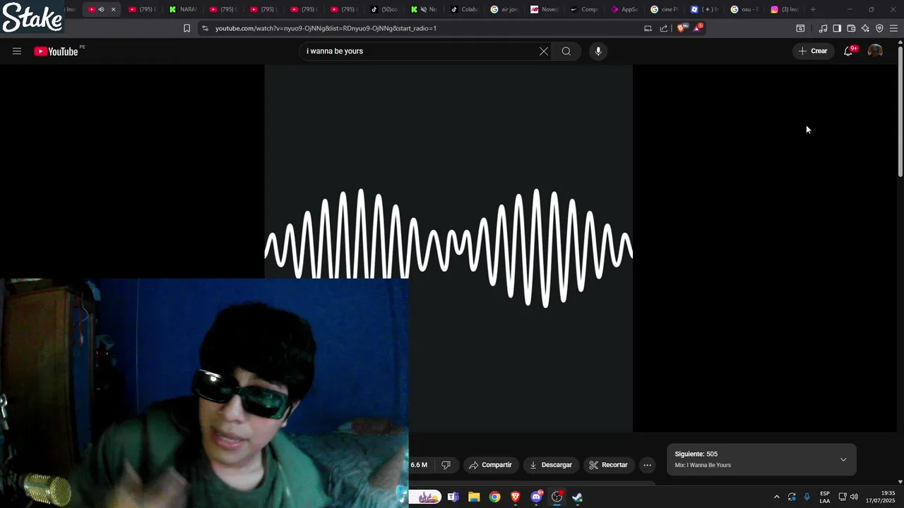904x508 pixels.
Task: Open the YouTube hamburger guide menu
Action: click(17, 51)
